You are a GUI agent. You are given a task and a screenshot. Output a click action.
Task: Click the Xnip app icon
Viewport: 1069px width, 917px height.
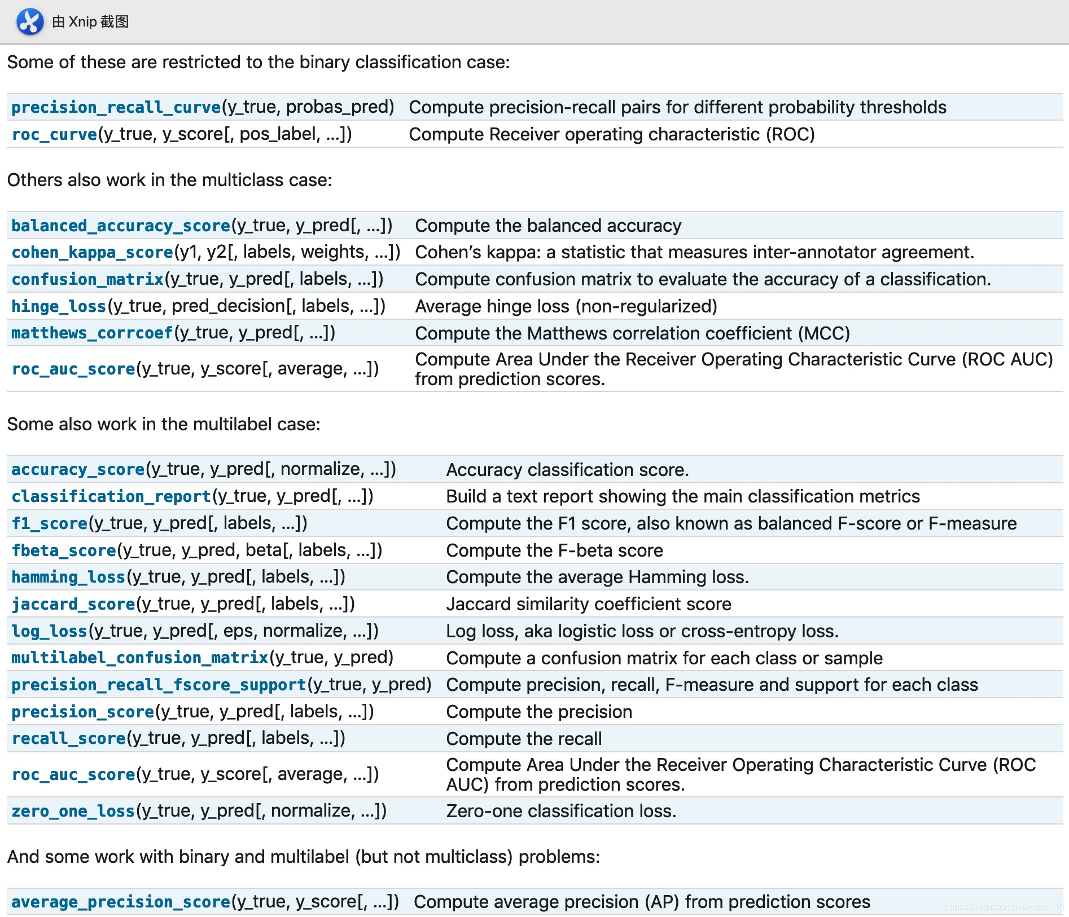(x=30, y=22)
